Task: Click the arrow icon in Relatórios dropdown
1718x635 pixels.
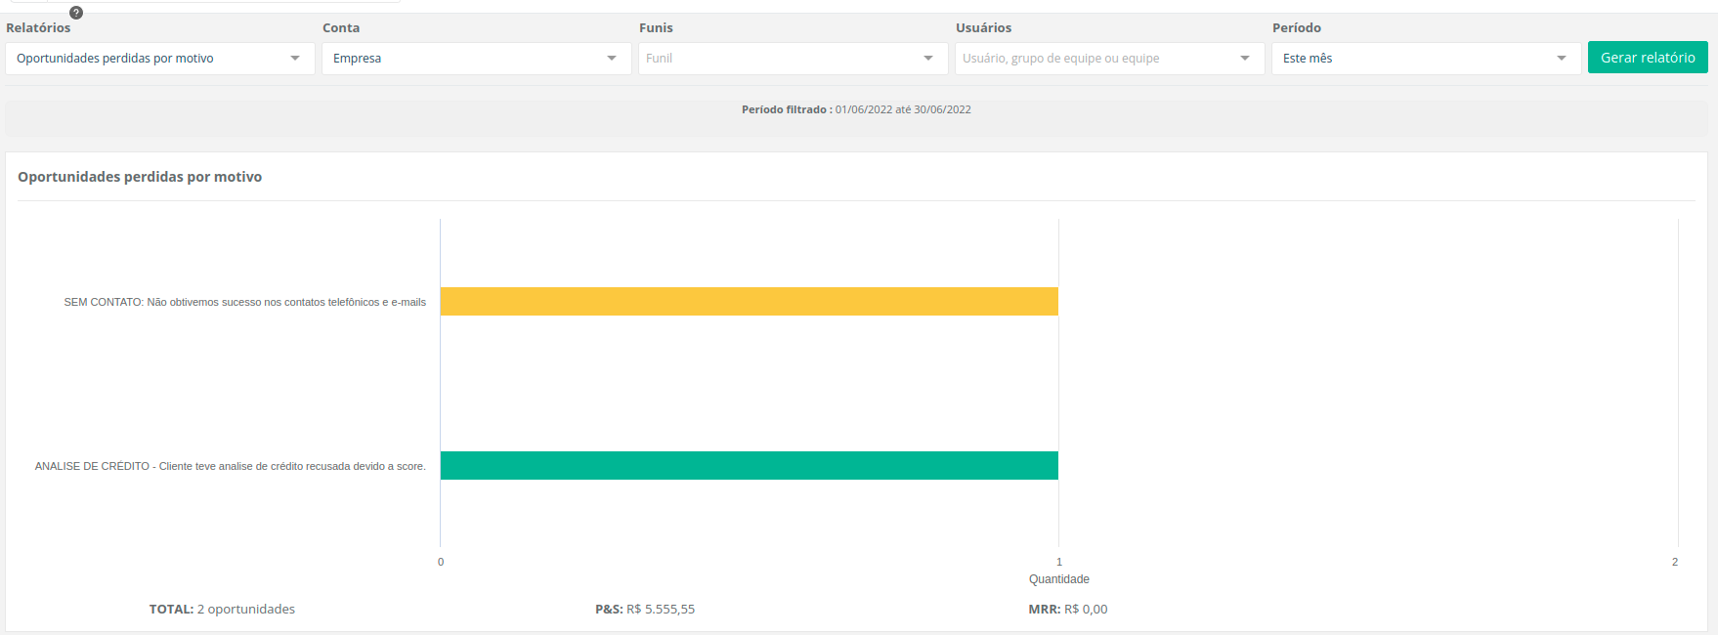Action: pyautogui.click(x=295, y=59)
